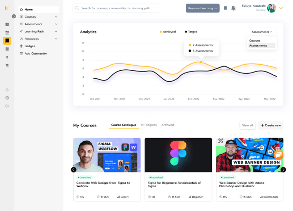Focus the course search input field
Screen dimensions: 293x211
click(x=116, y=8)
